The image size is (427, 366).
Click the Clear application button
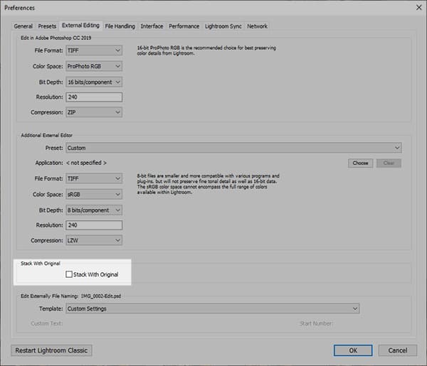[x=389, y=163]
